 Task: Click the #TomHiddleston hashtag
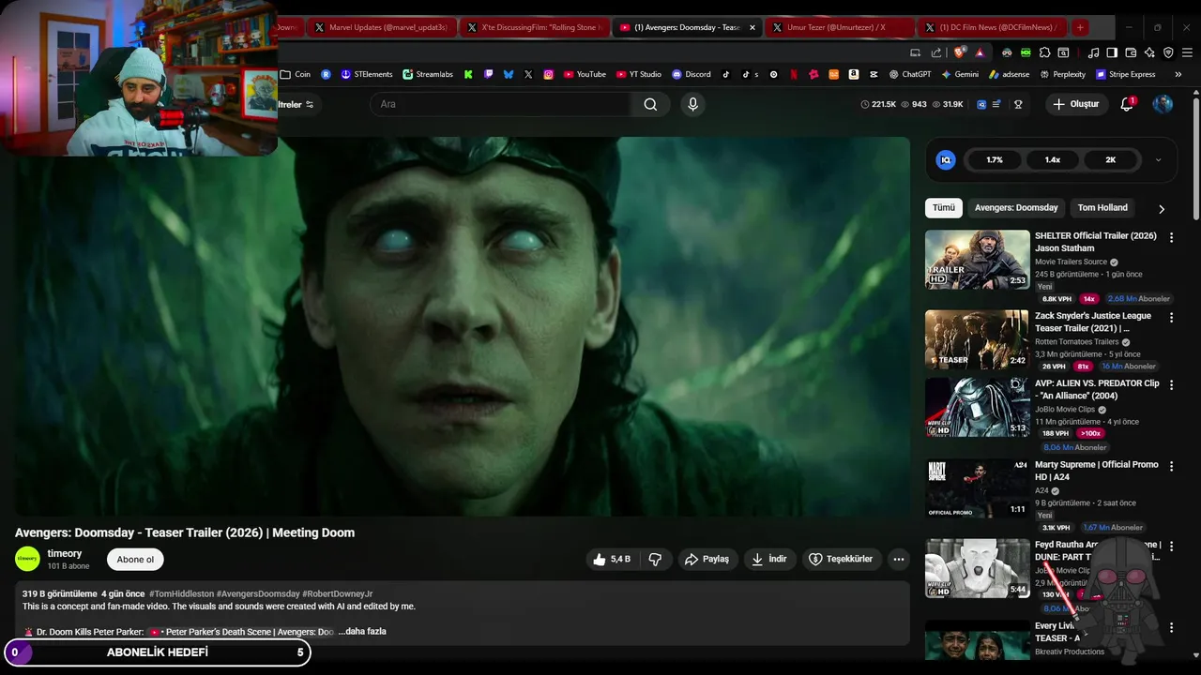click(x=181, y=594)
